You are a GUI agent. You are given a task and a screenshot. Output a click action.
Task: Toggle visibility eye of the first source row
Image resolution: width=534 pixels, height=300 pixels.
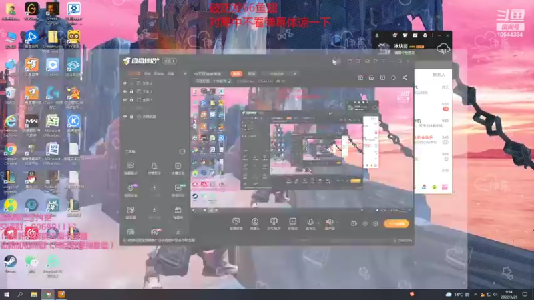(125, 83)
